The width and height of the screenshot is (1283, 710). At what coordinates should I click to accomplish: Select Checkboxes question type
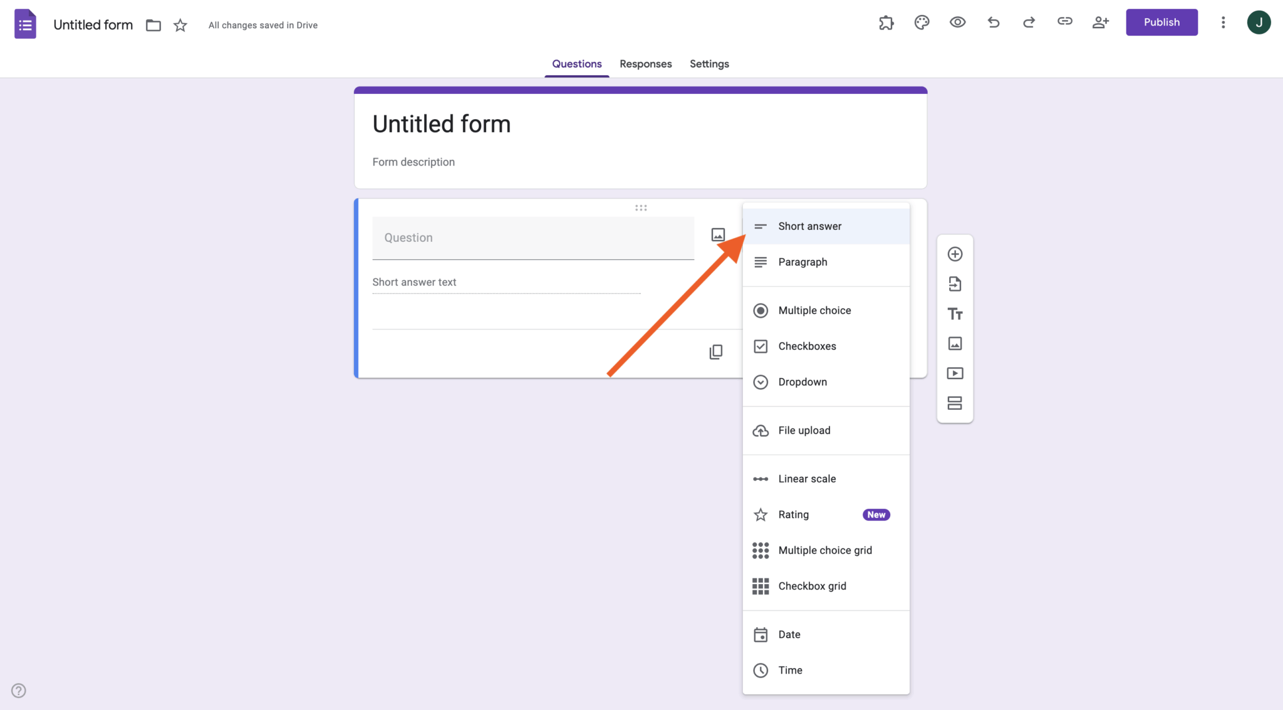[807, 346]
